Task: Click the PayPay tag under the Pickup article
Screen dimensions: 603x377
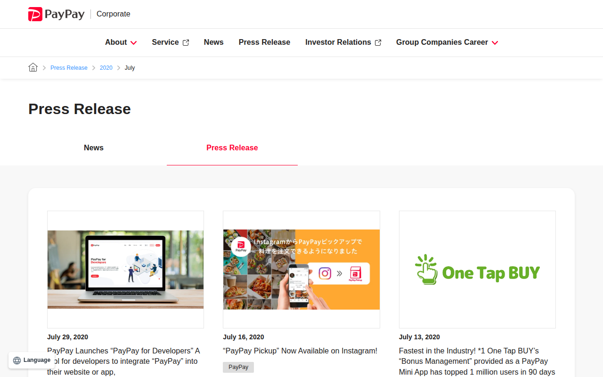Action: click(238, 367)
